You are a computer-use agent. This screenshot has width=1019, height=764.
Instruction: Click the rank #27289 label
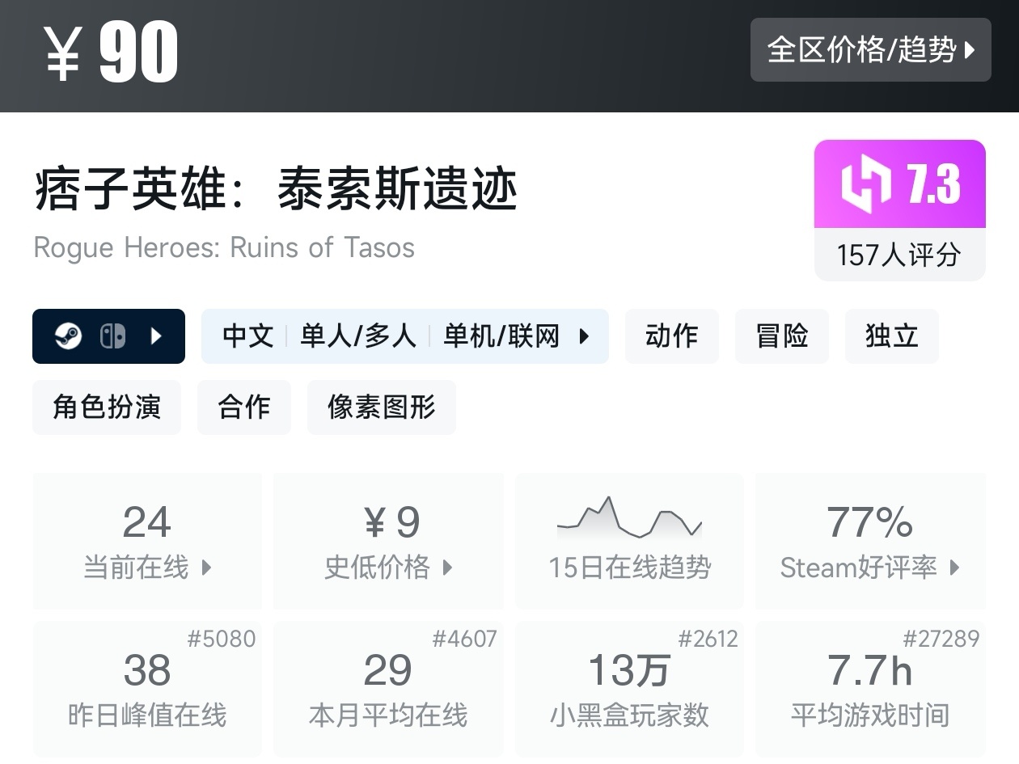pyautogui.click(x=941, y=639)
